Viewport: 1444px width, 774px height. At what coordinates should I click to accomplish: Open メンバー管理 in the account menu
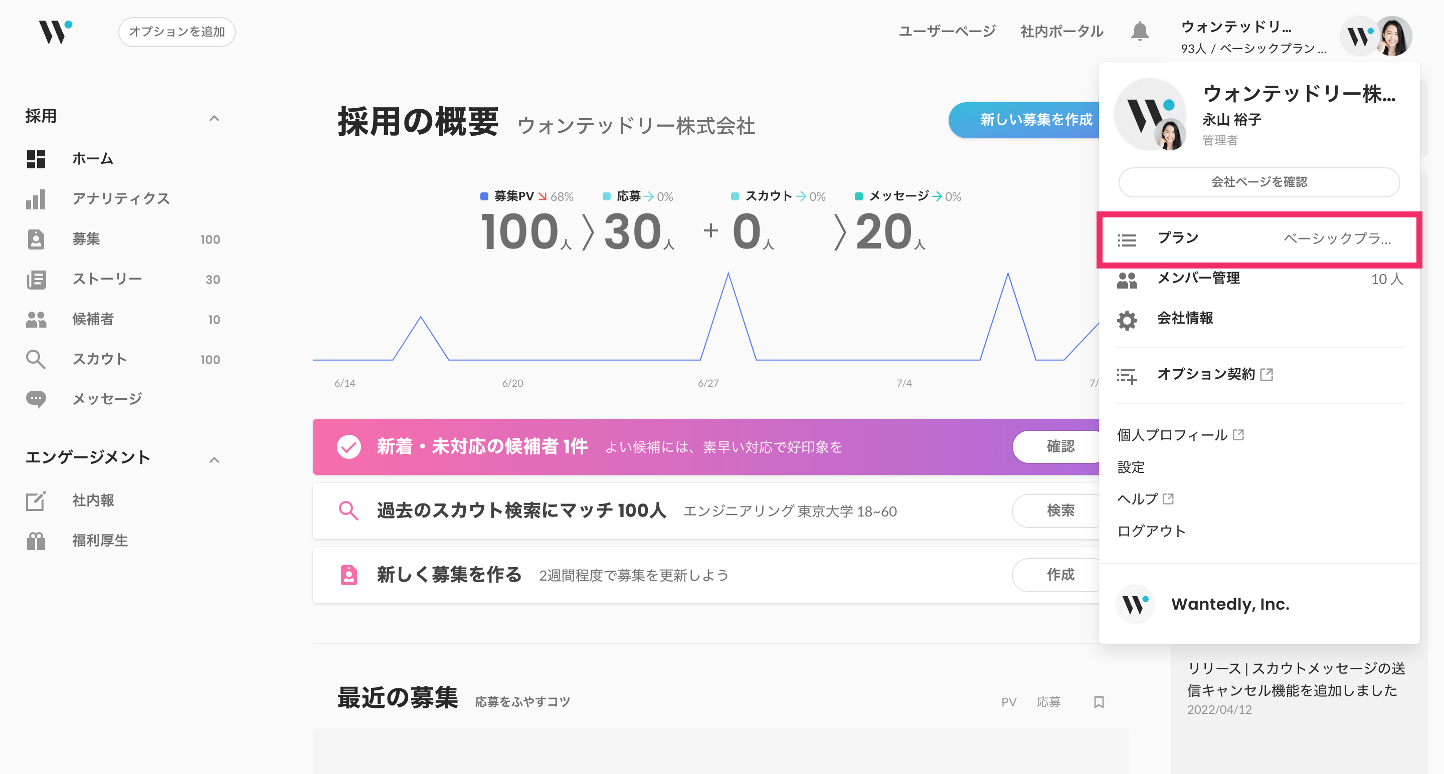(1259, 279)
